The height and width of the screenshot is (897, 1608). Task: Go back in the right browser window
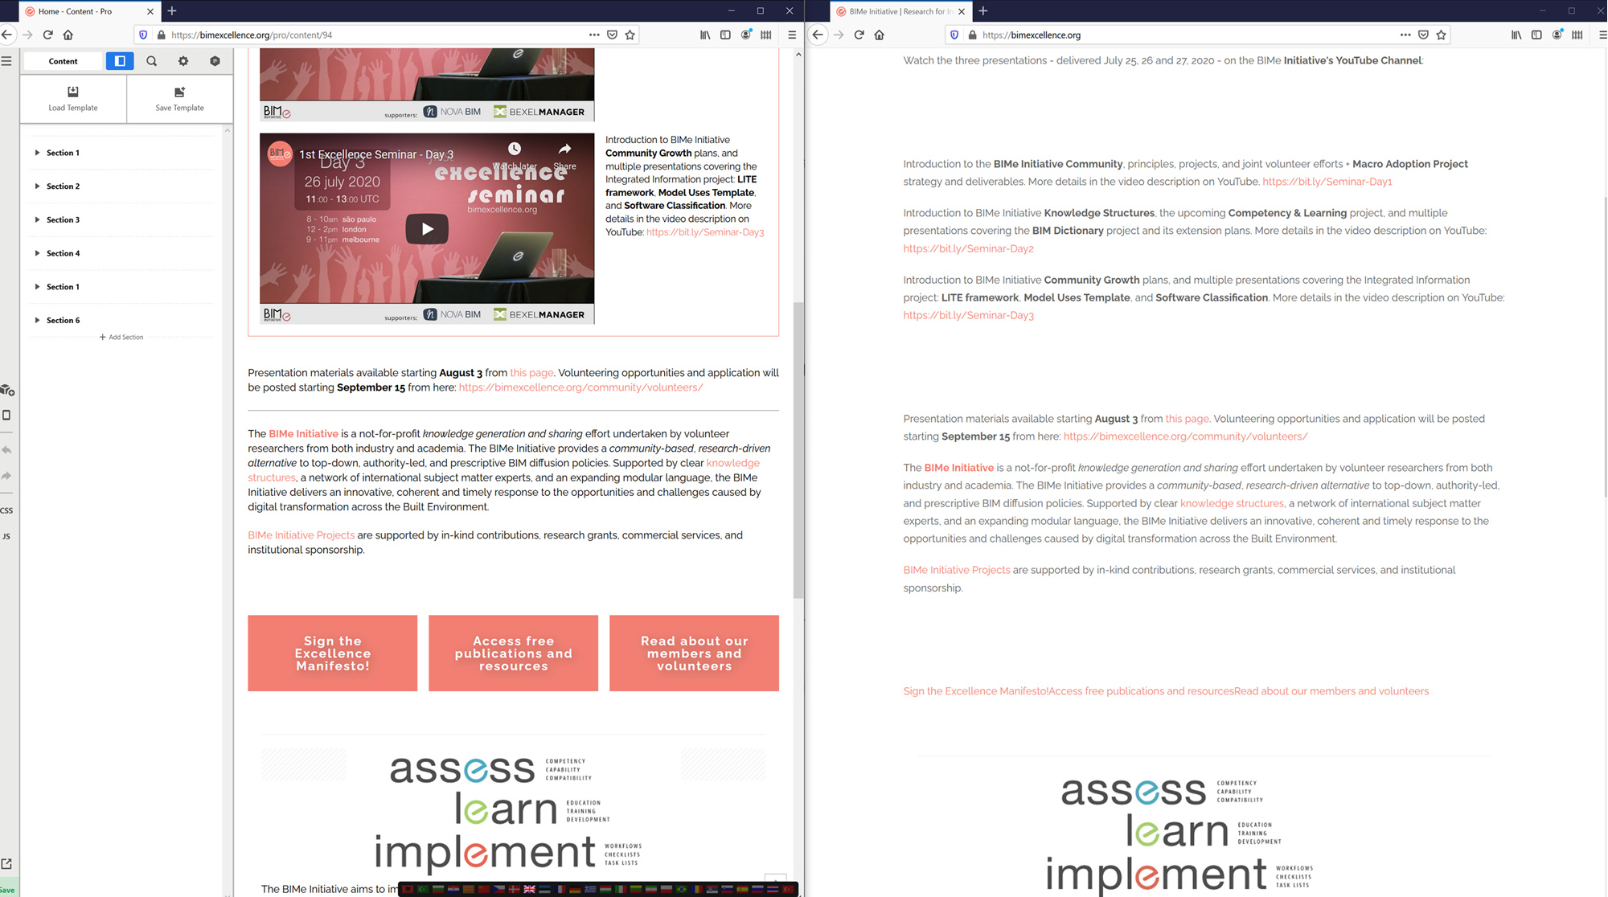[818, 35]
